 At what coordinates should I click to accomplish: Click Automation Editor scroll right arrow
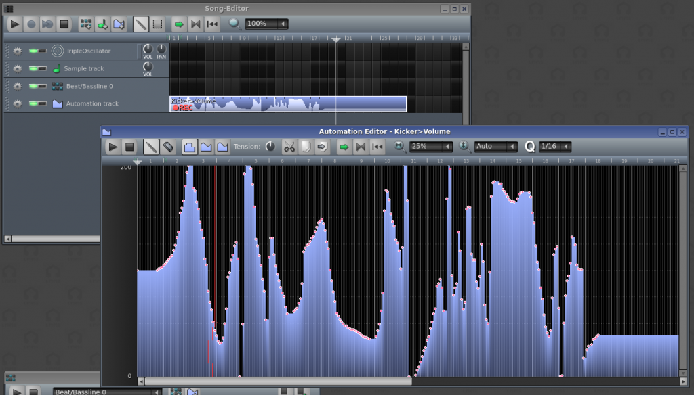click(683, 381)
